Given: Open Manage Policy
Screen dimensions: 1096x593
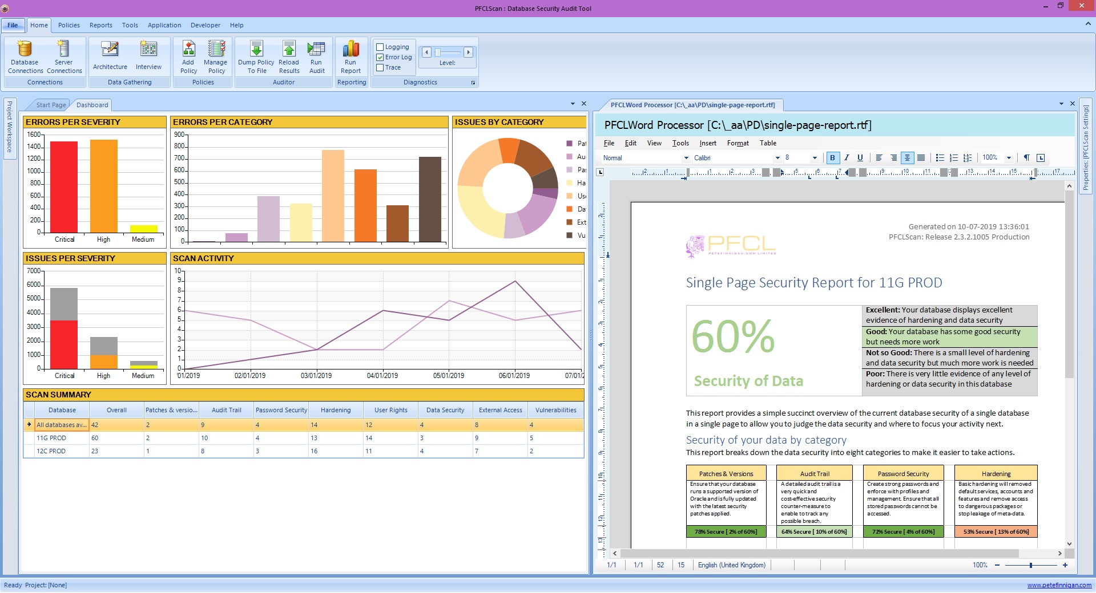Looking at the screenshot, I should tap(216, 57).
